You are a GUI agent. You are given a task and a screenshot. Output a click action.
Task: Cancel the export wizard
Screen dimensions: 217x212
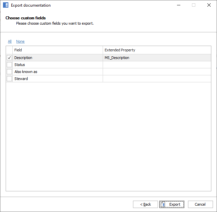[x=200, y=204]
